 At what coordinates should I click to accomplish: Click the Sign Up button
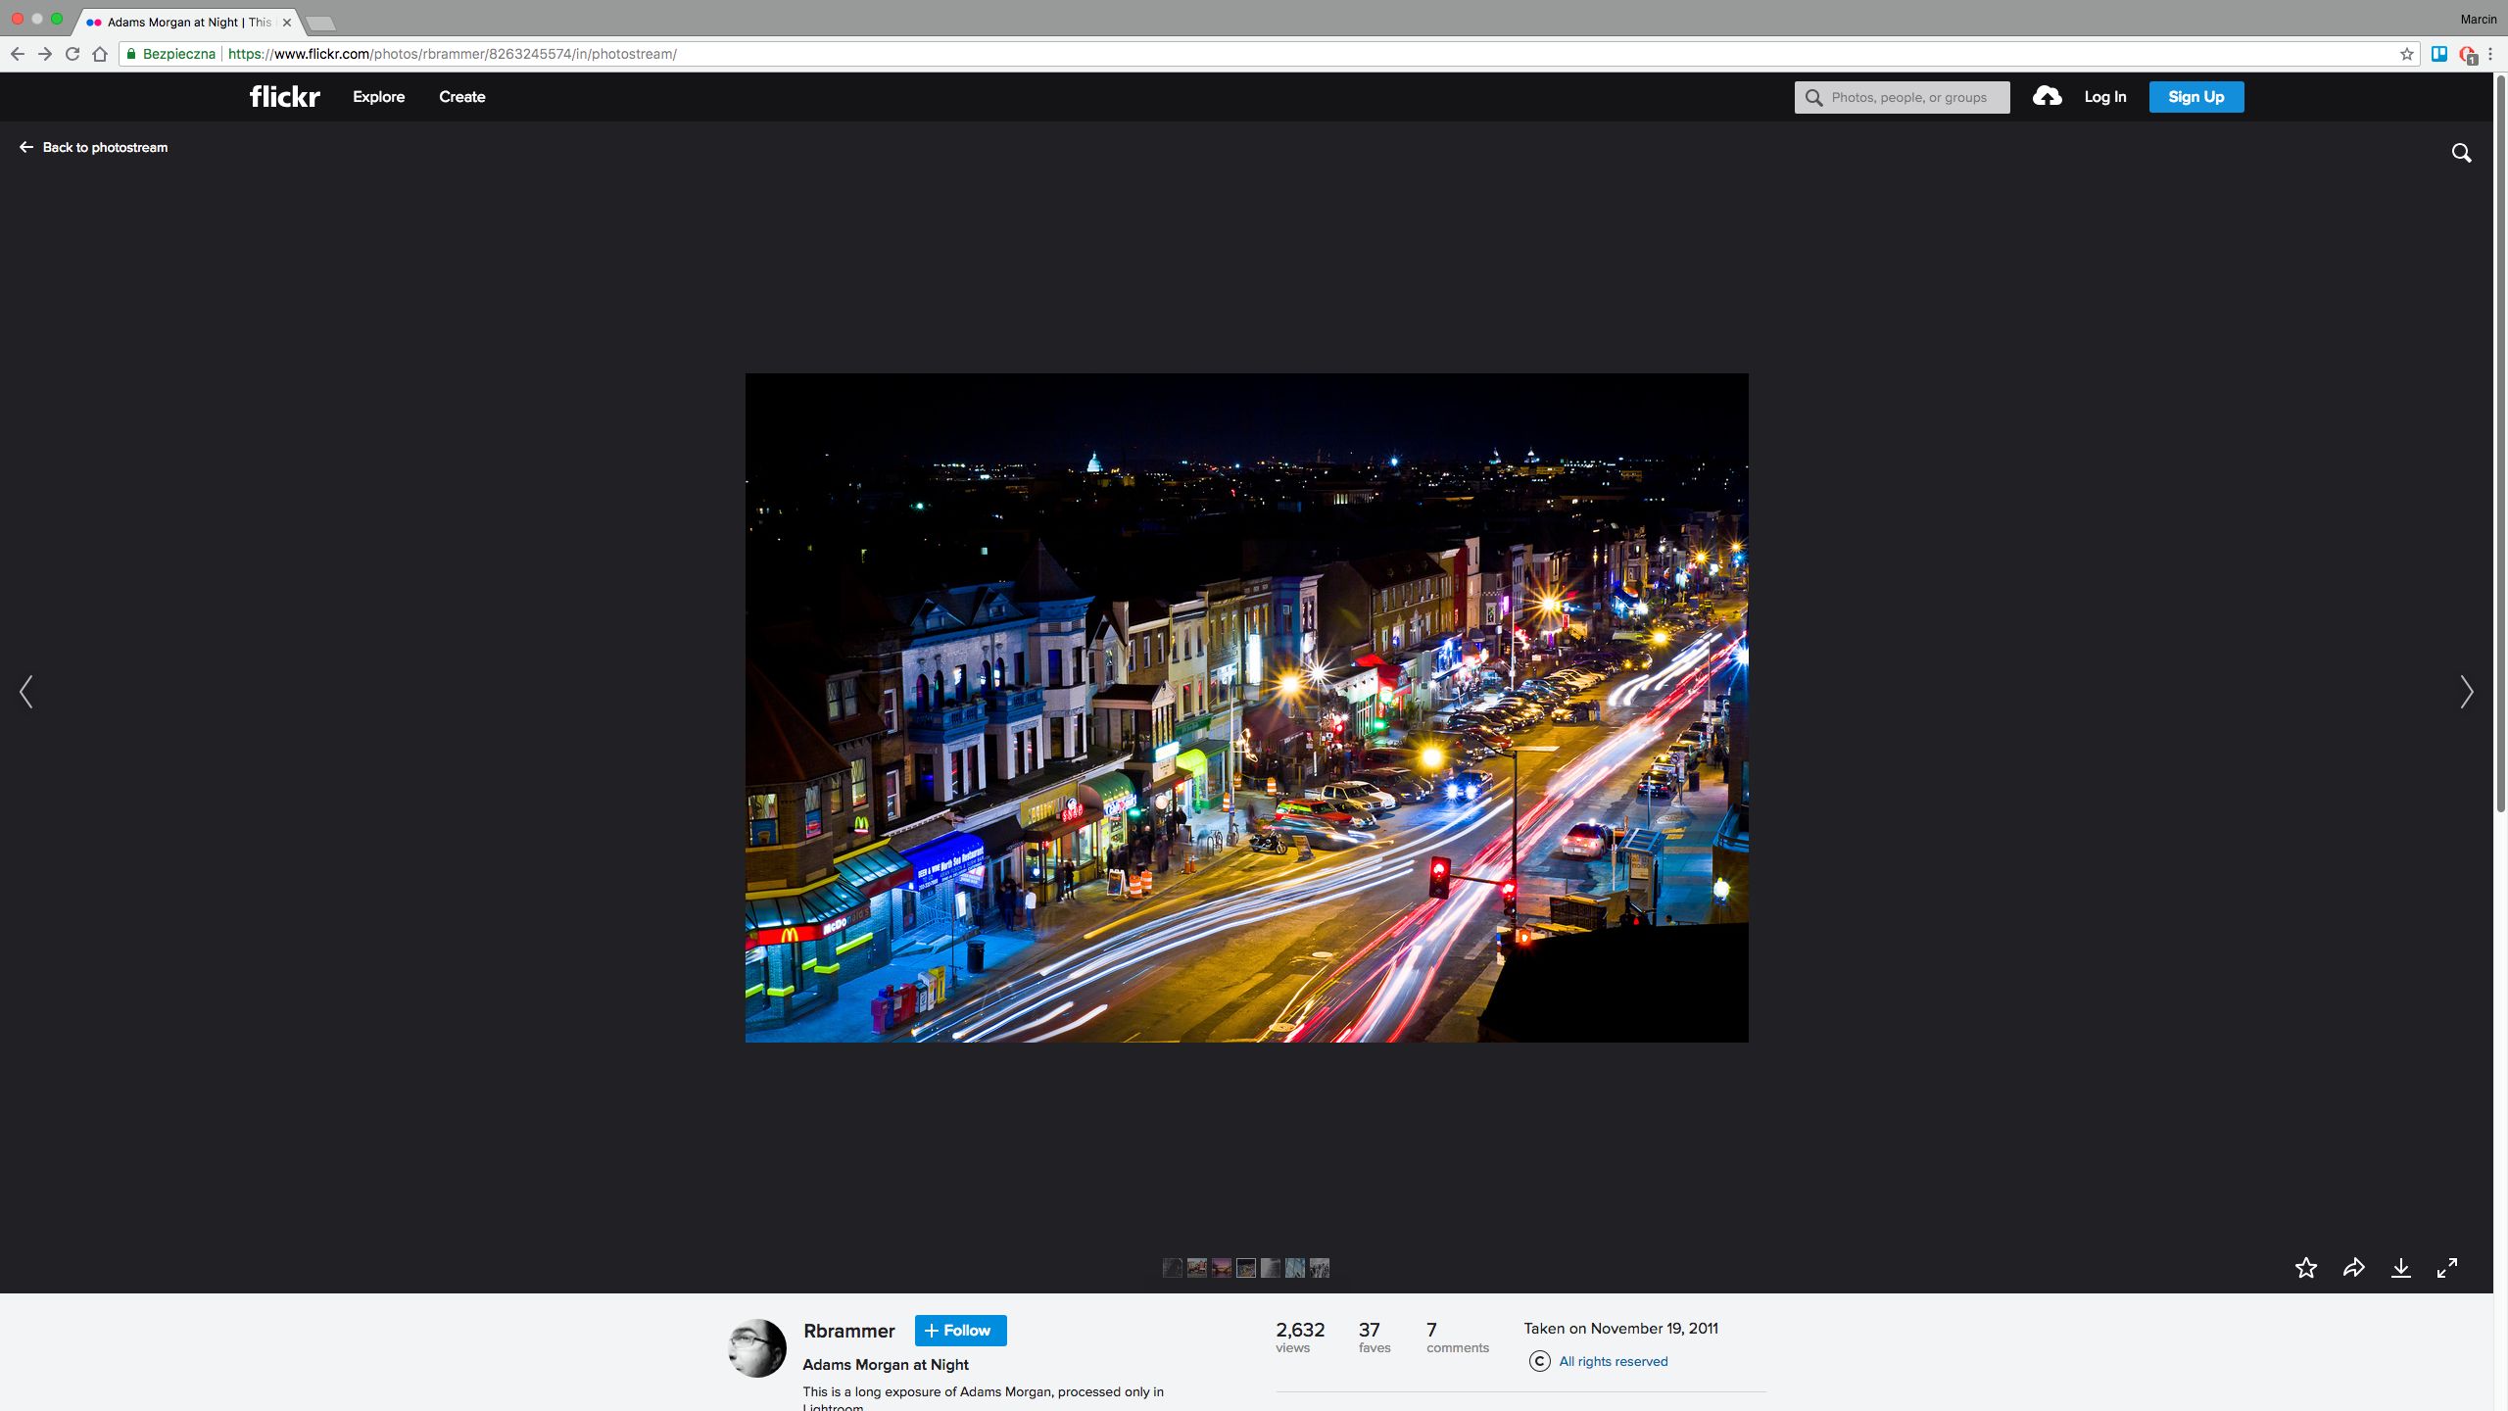2195,96
